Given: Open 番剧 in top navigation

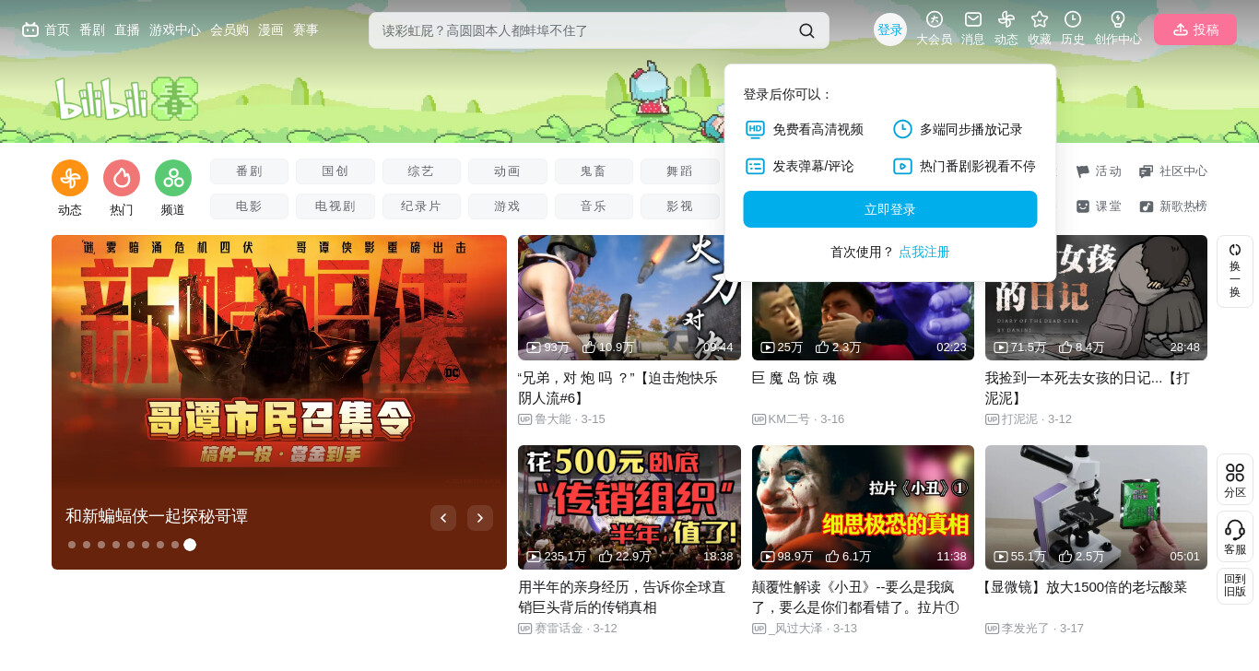Looking at the screenshot, I should [92, 29].
